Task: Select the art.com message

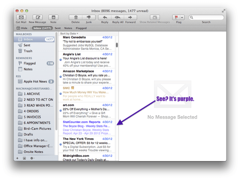Action: coord(87,111)
